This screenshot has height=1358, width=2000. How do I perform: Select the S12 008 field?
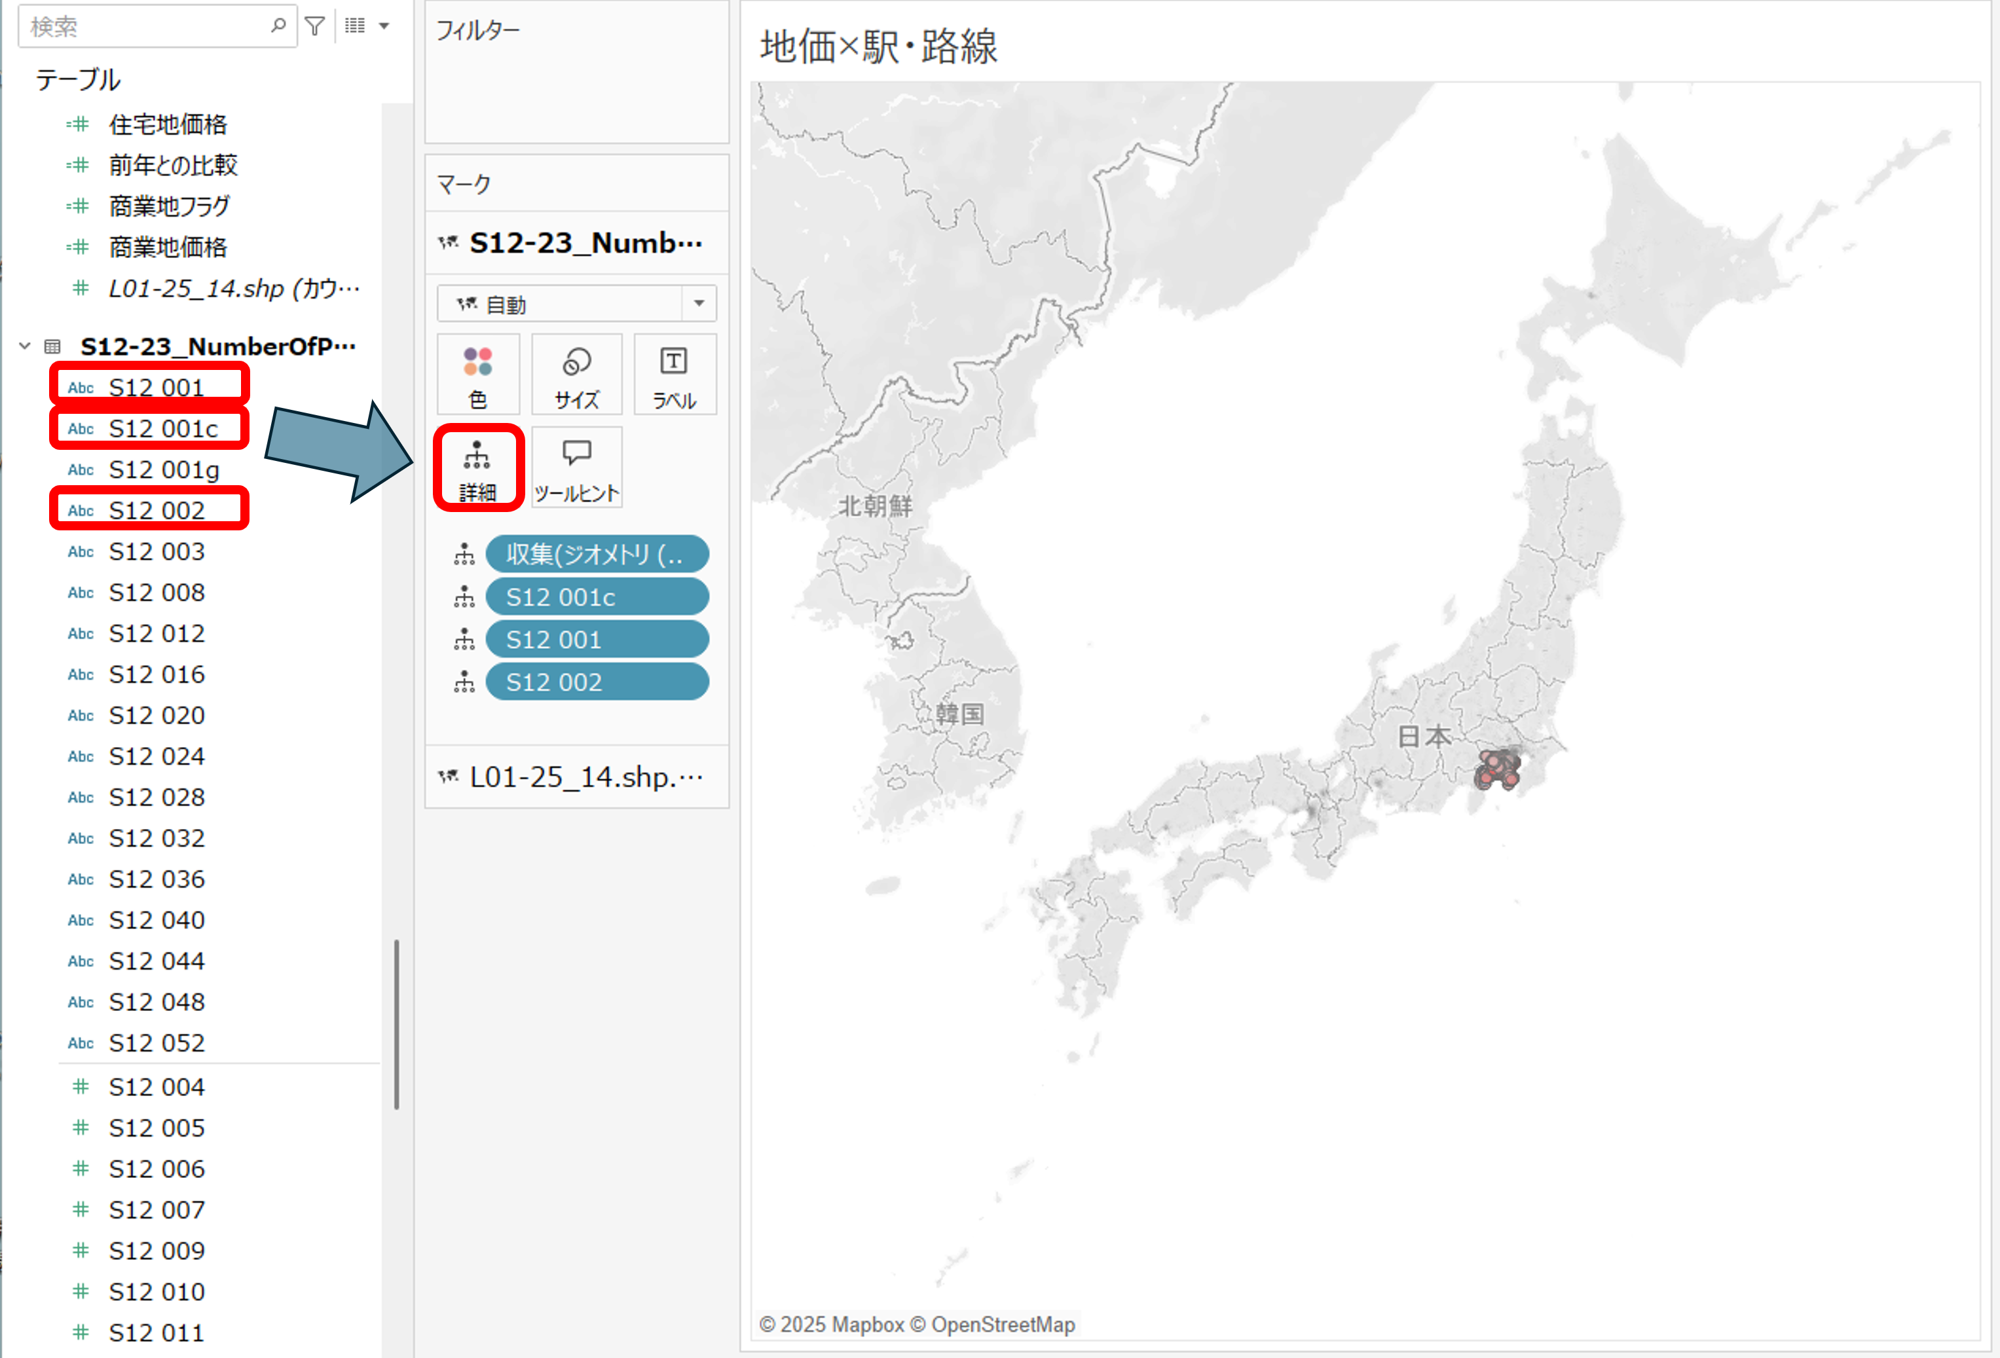(x=157, y=593)
